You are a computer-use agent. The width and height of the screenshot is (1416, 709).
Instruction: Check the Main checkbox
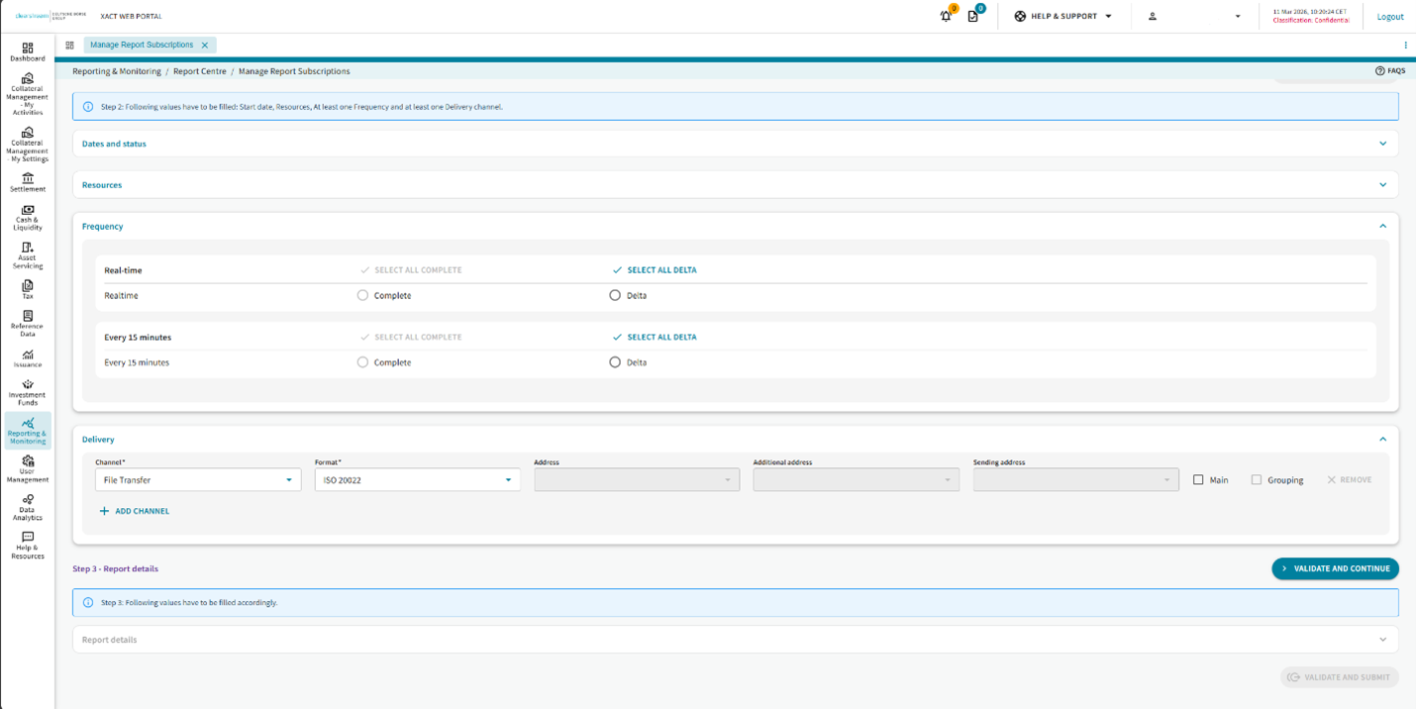point(1198,480)
